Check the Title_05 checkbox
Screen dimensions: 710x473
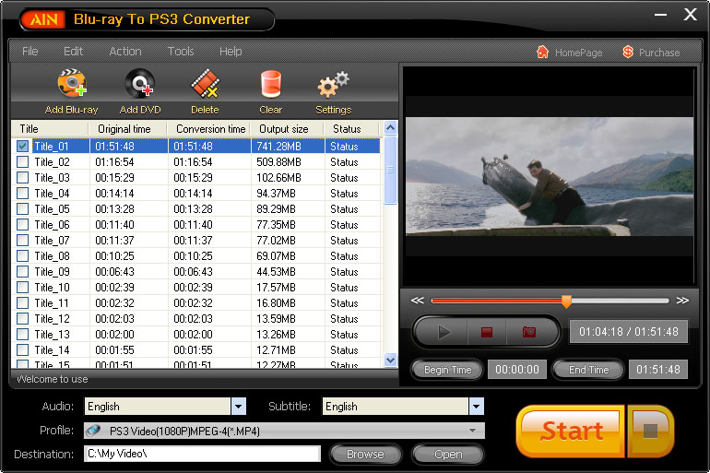23,208
